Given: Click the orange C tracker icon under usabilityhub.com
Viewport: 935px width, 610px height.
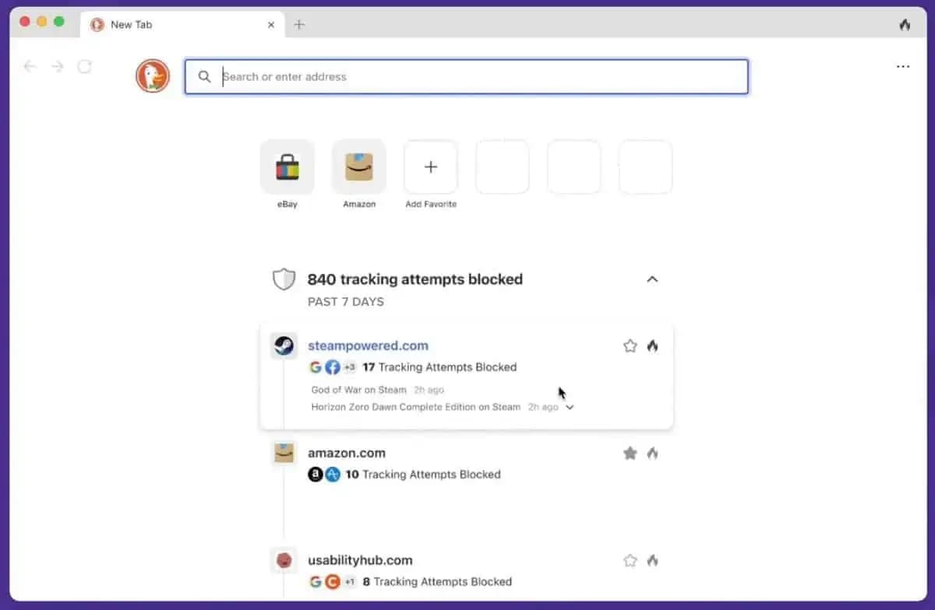Looking at the screenshot, I should coord(333,582).
